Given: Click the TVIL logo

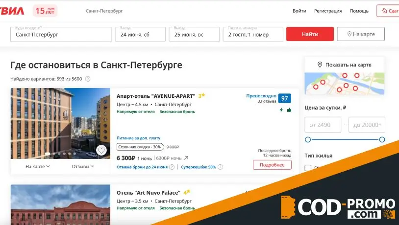Looking at the screenshot, I should click(x=12, y=11).
